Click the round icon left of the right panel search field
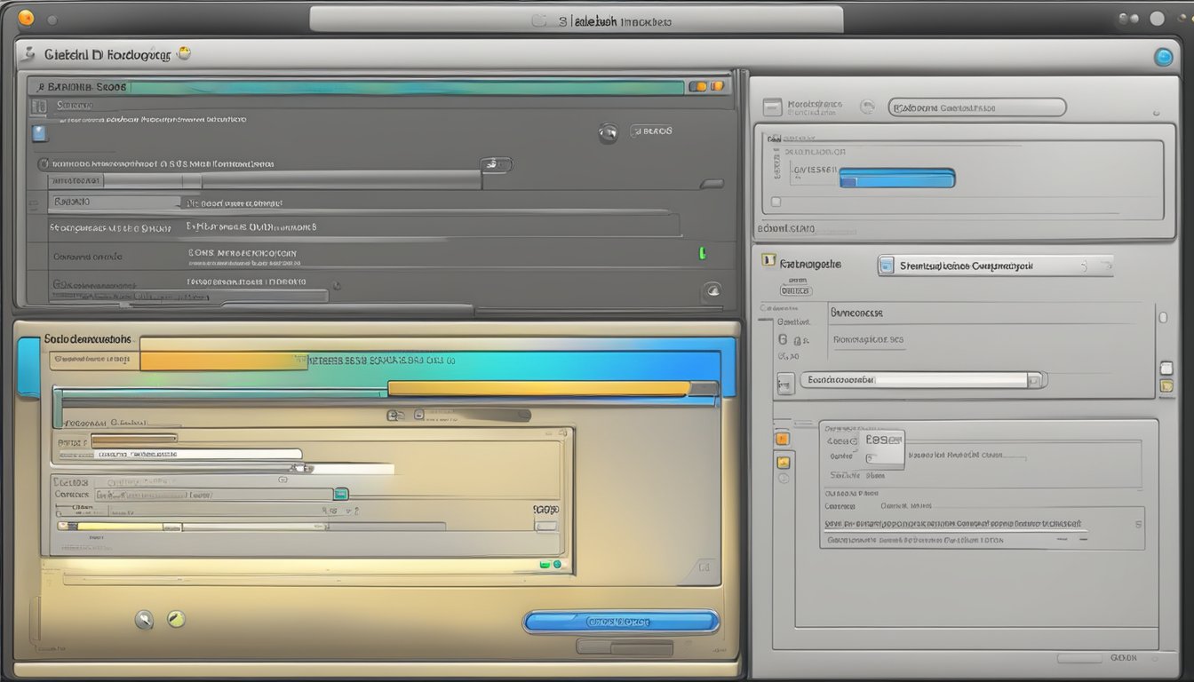Viewport: 1194px width, 682px height. pos(868,107)
